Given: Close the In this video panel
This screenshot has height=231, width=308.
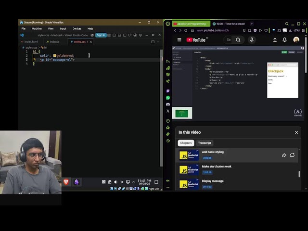Looking at the screenshot, I should (x=296, y=133).
